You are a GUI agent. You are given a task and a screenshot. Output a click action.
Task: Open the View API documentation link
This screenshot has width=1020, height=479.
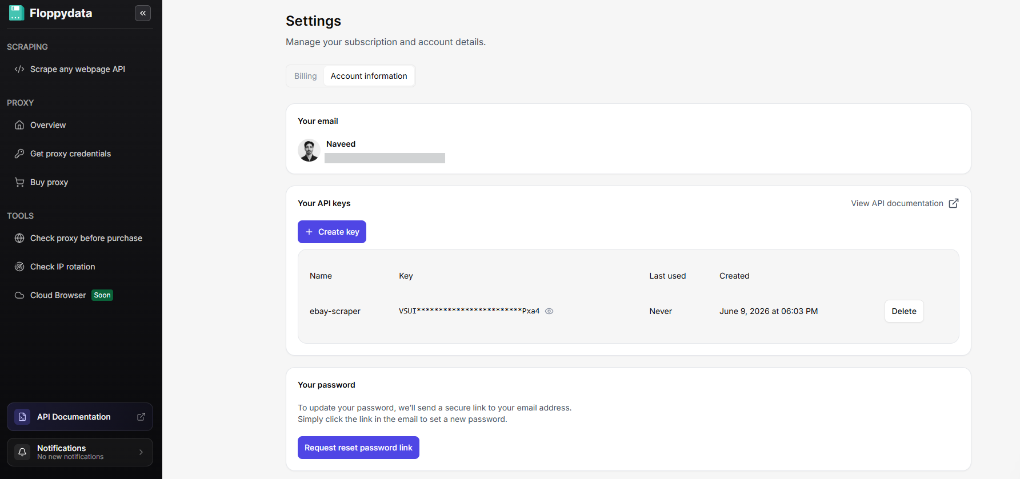point(897,203)
